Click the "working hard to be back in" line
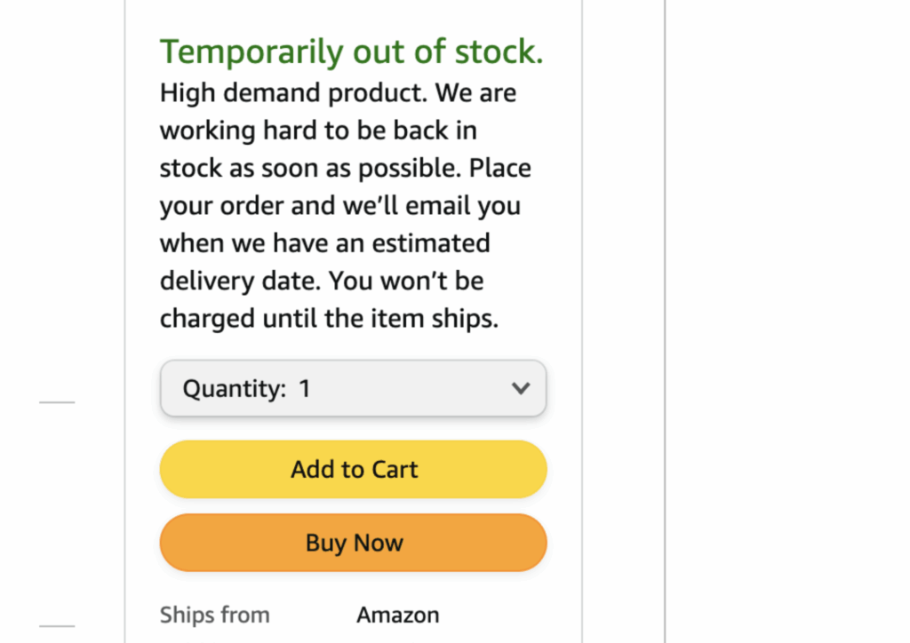The width and height of the screenshot is (910, 643). [x=318, y=131]
